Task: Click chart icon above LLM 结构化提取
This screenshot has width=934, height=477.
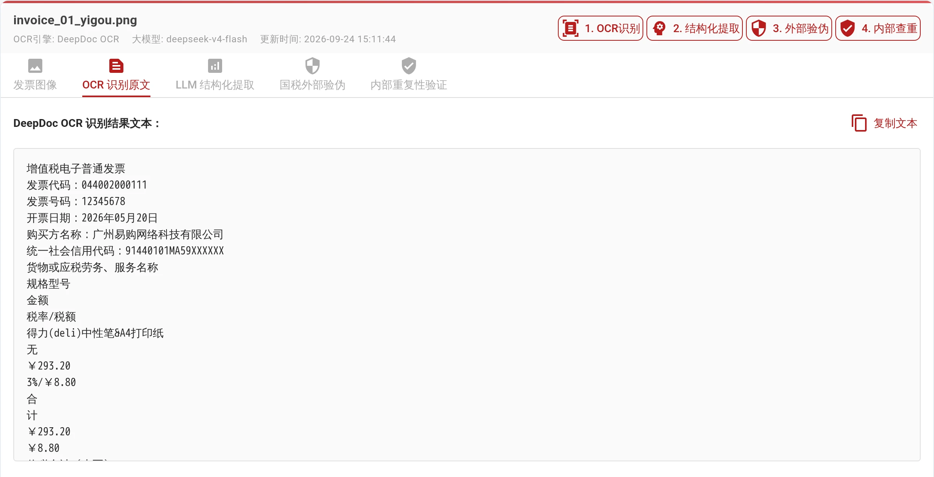Action: click(215, 66)
